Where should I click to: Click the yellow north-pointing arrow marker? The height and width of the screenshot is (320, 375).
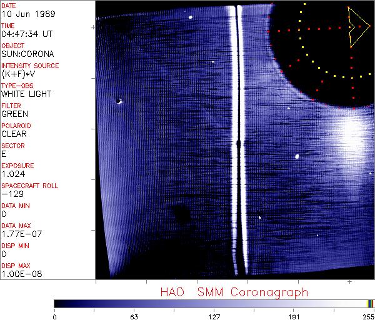pyautogui.click(x=357, y=27)
